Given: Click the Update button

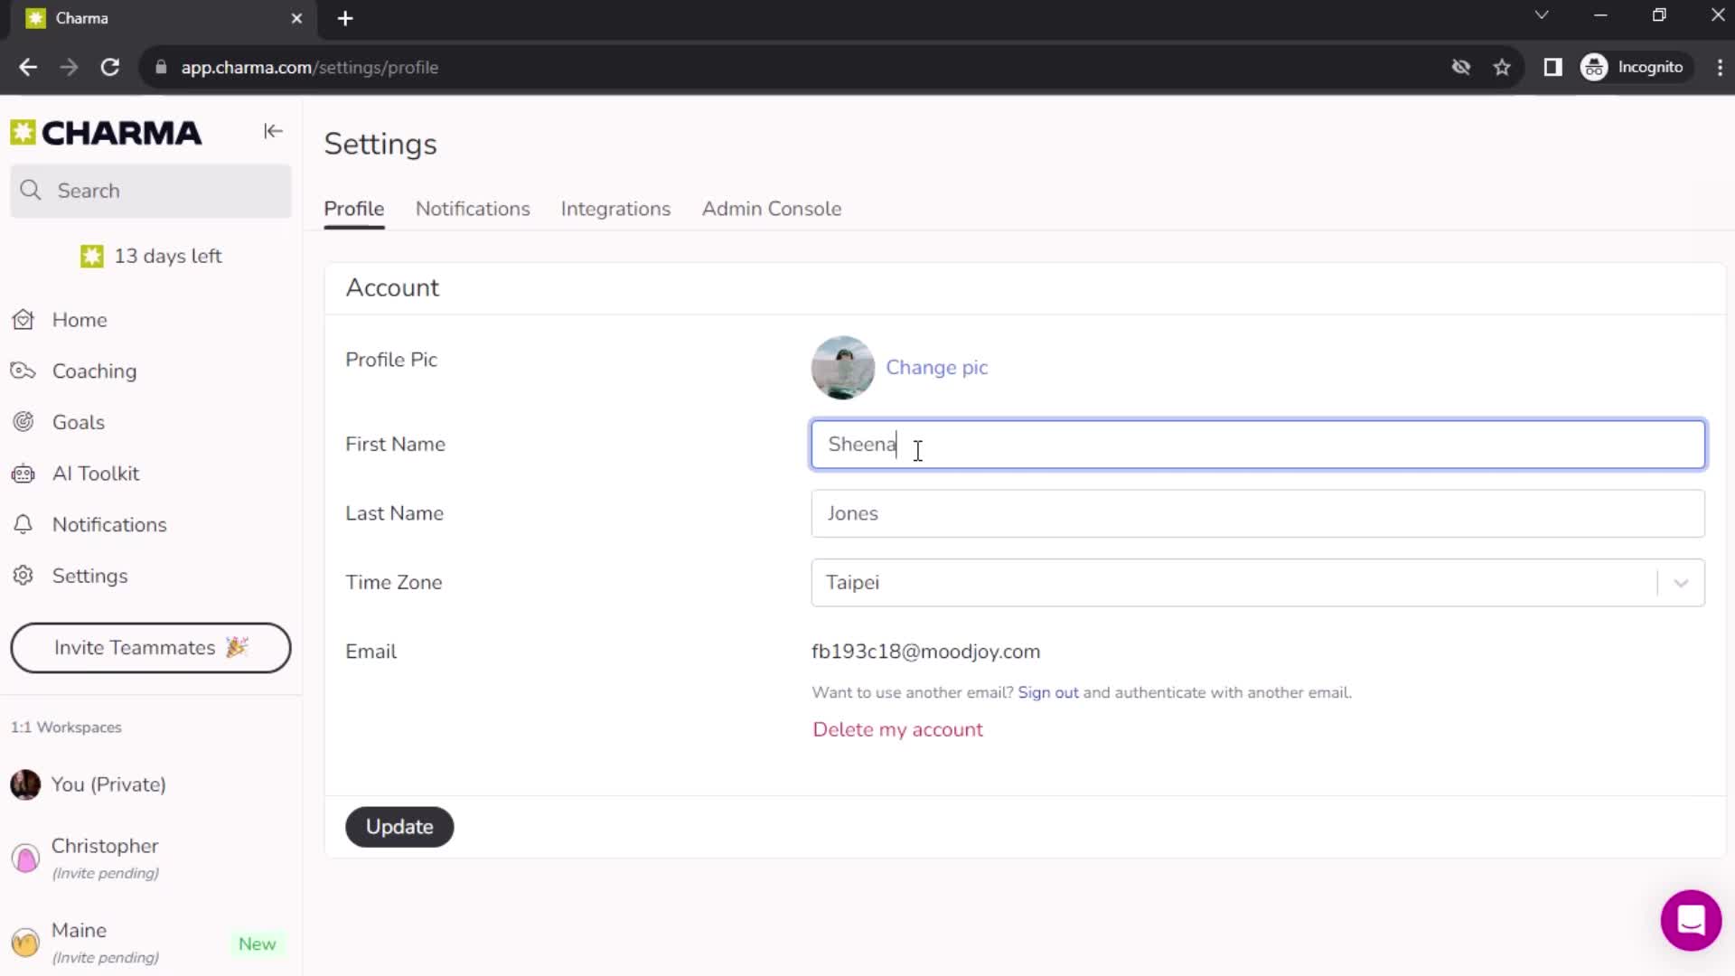Looking at the screenshot, I should pyautogui.click(x=399, y=826).
